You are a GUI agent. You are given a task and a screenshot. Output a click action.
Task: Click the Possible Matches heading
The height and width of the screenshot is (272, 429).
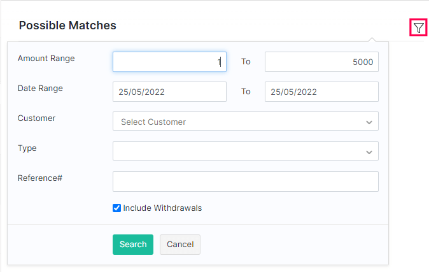(67, 25)
